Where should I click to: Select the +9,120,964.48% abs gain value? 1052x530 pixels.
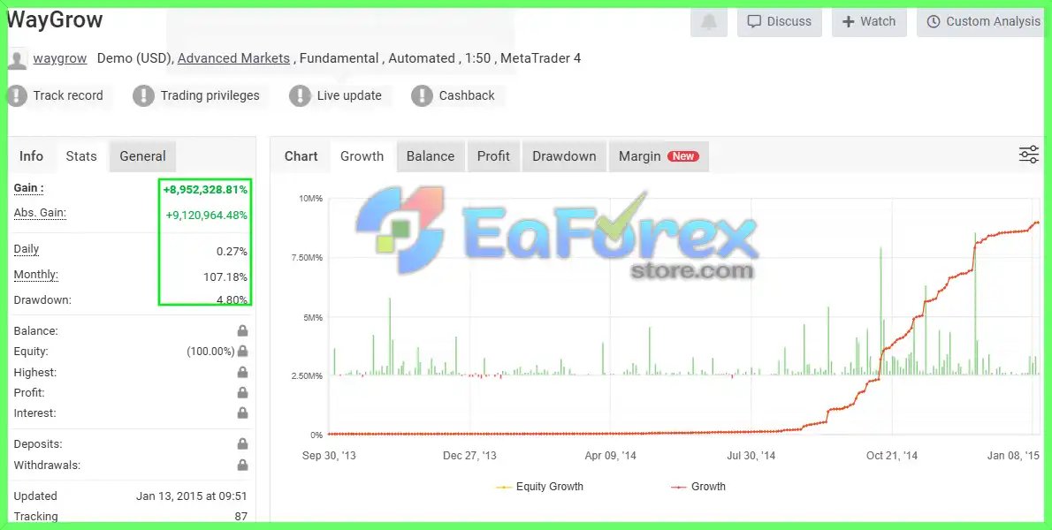point(207,215)
